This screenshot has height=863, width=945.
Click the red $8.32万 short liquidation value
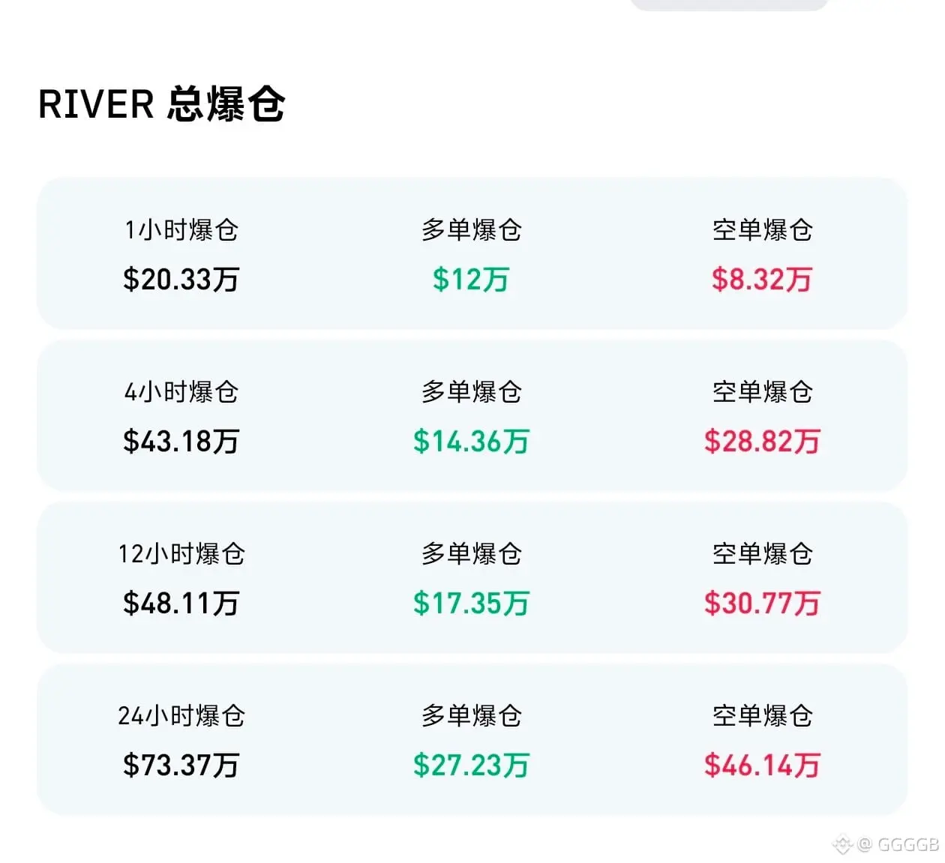(762, 280)
